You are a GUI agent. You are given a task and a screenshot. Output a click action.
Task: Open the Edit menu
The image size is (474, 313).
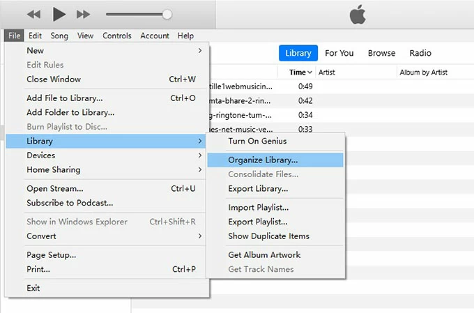tap(35, 36)
